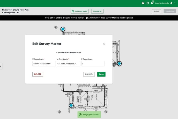Click the Z Coordinate input field
The width and height of the screenshot is (178, 119).
point(93,64)
